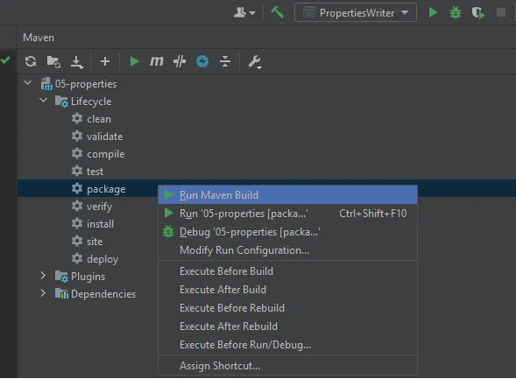Select the compile lifecycle goal
Viewport: 516px width, 386px height.
(x=106, y=154)
